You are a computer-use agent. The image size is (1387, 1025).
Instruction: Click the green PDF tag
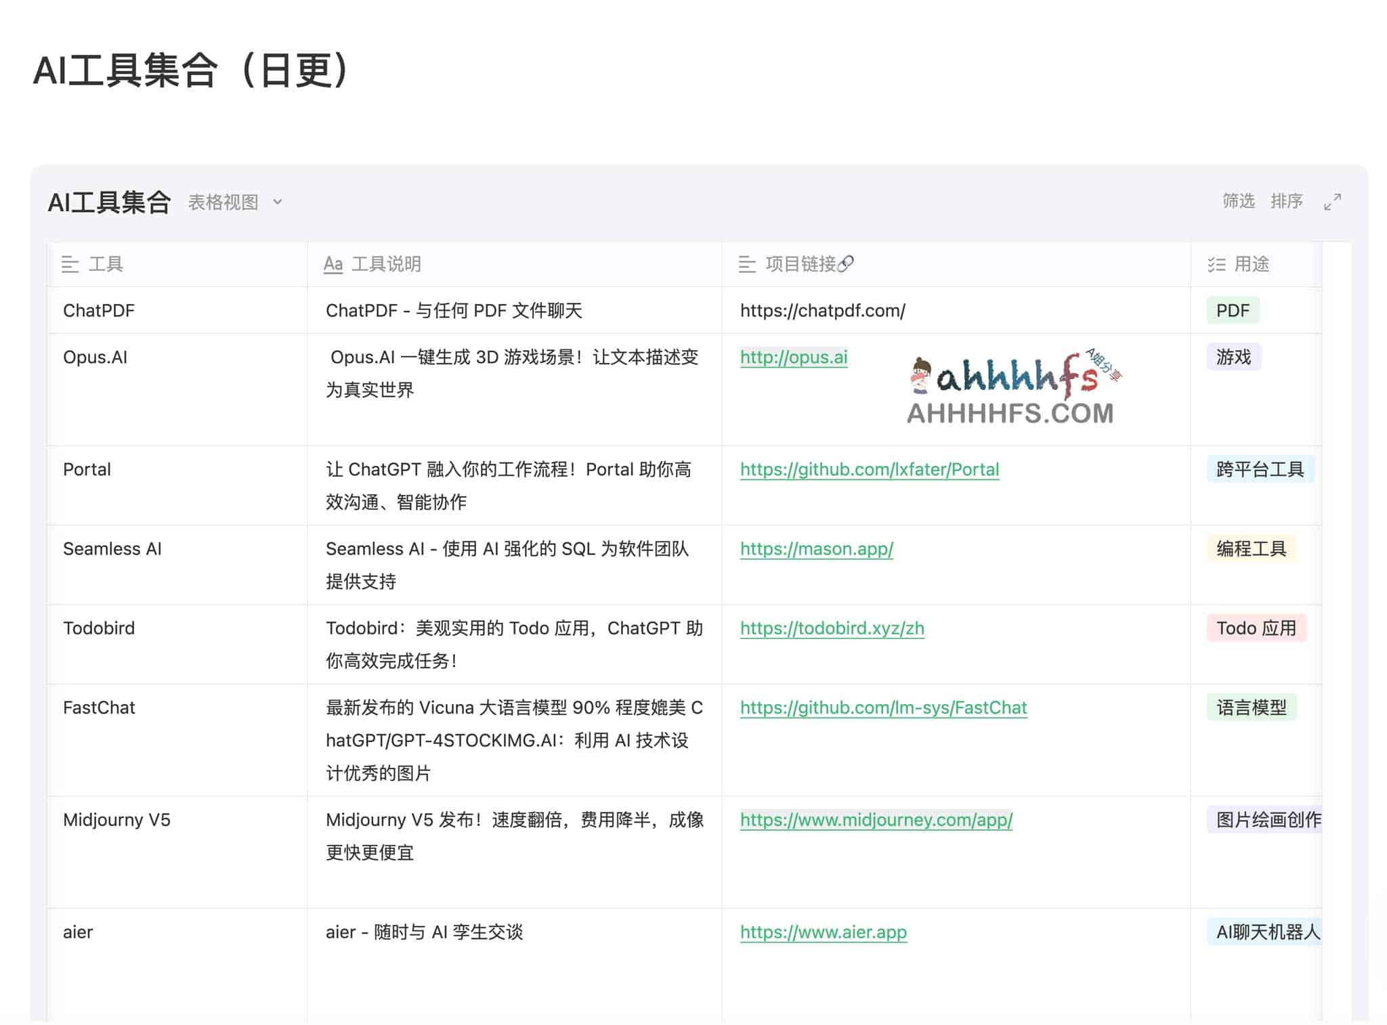pyautogui.click(x=1233, y=311)
